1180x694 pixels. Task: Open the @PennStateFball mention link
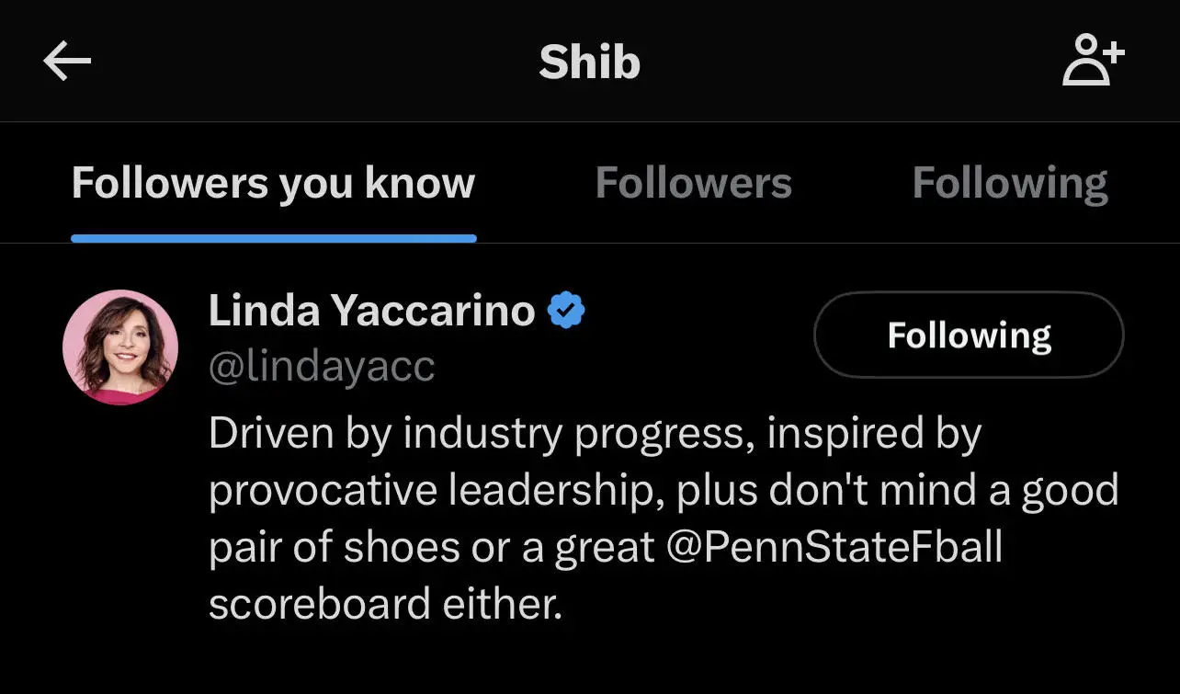click(833, 548)
